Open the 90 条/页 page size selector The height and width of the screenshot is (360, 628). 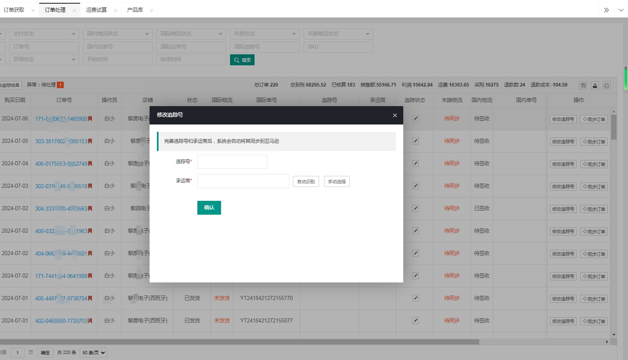pos(94,353)
